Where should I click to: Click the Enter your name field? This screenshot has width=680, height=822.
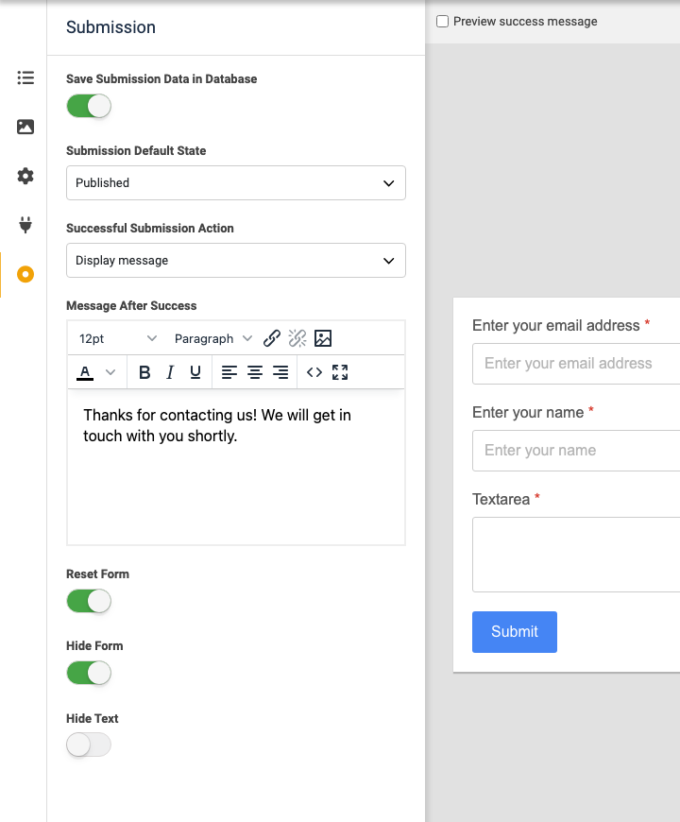576,451
